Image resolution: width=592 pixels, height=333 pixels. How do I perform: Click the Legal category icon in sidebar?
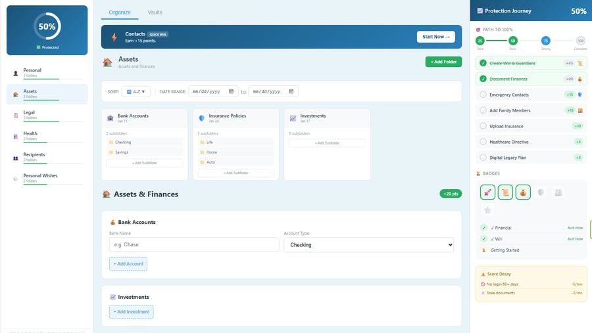(x=16, y=116)
